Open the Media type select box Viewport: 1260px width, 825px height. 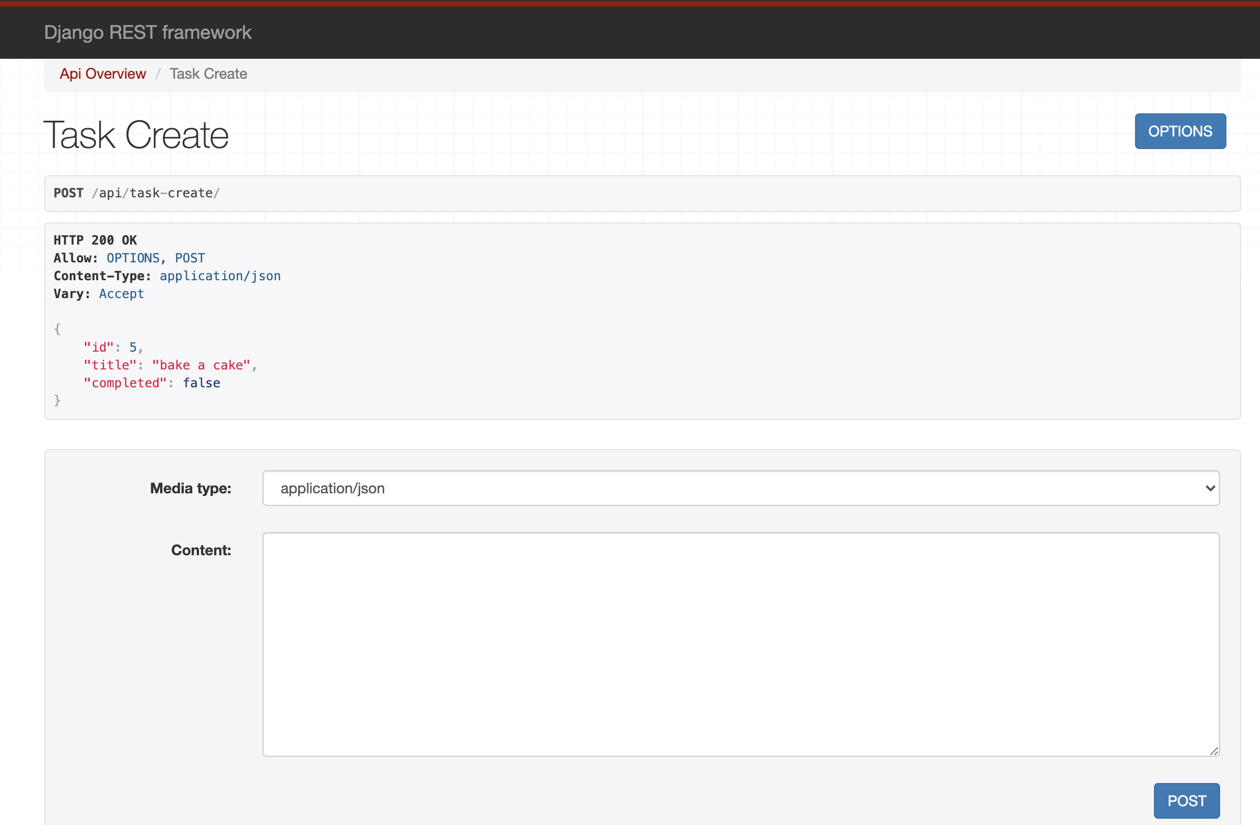pyautogui.click(x=740, y=488)
